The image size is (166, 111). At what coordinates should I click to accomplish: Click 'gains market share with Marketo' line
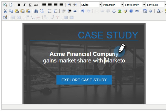[x=84, y=61]
